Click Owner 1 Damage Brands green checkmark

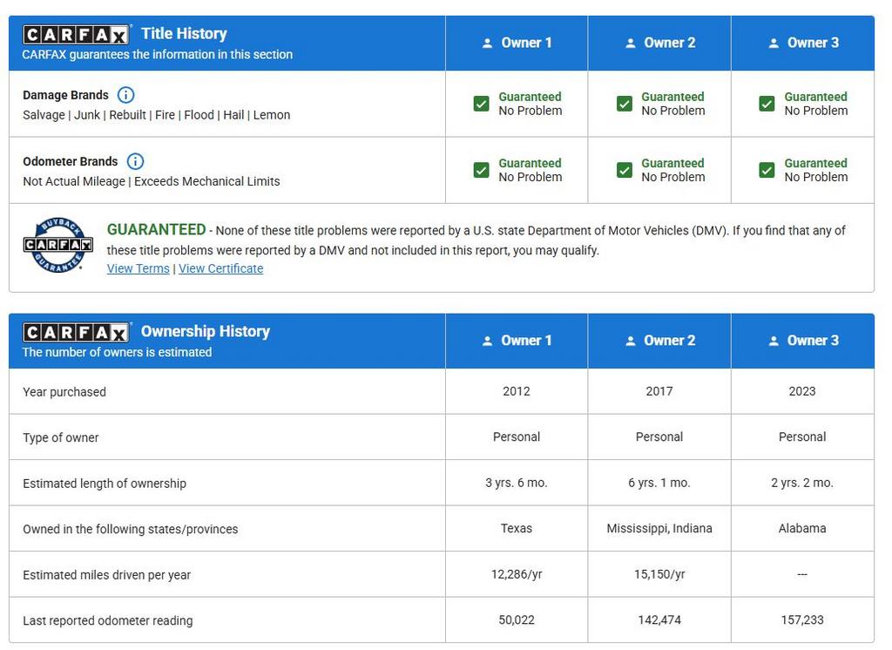pos(481,104)
